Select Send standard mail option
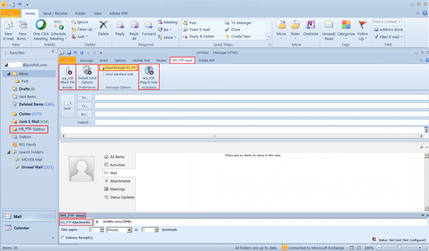 (117, 74)
